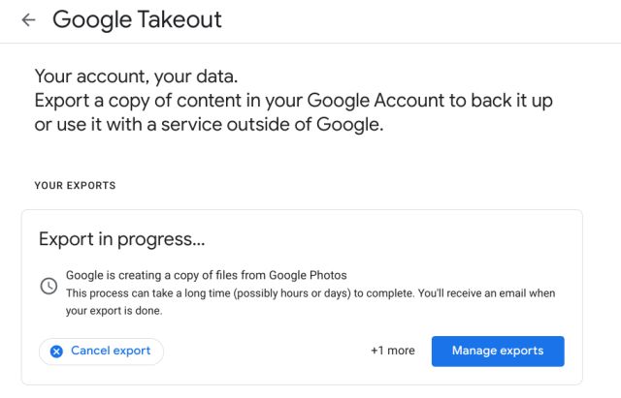The width and height of the screenshot is (621, 398).
Task: Click the Google Takeout page title
Action: (x=137, y=19)
